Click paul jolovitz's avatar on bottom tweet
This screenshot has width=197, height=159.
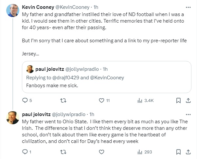point(12,118)
